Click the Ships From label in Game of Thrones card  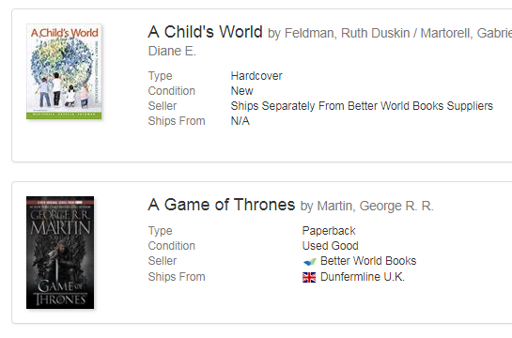pos(177,277)
